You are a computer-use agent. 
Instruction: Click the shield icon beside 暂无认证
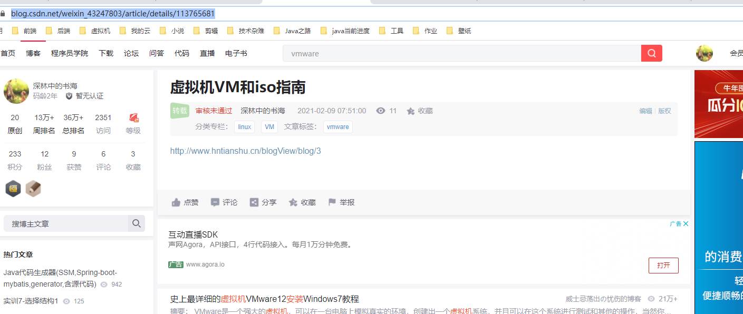click(x=69, y=96)
